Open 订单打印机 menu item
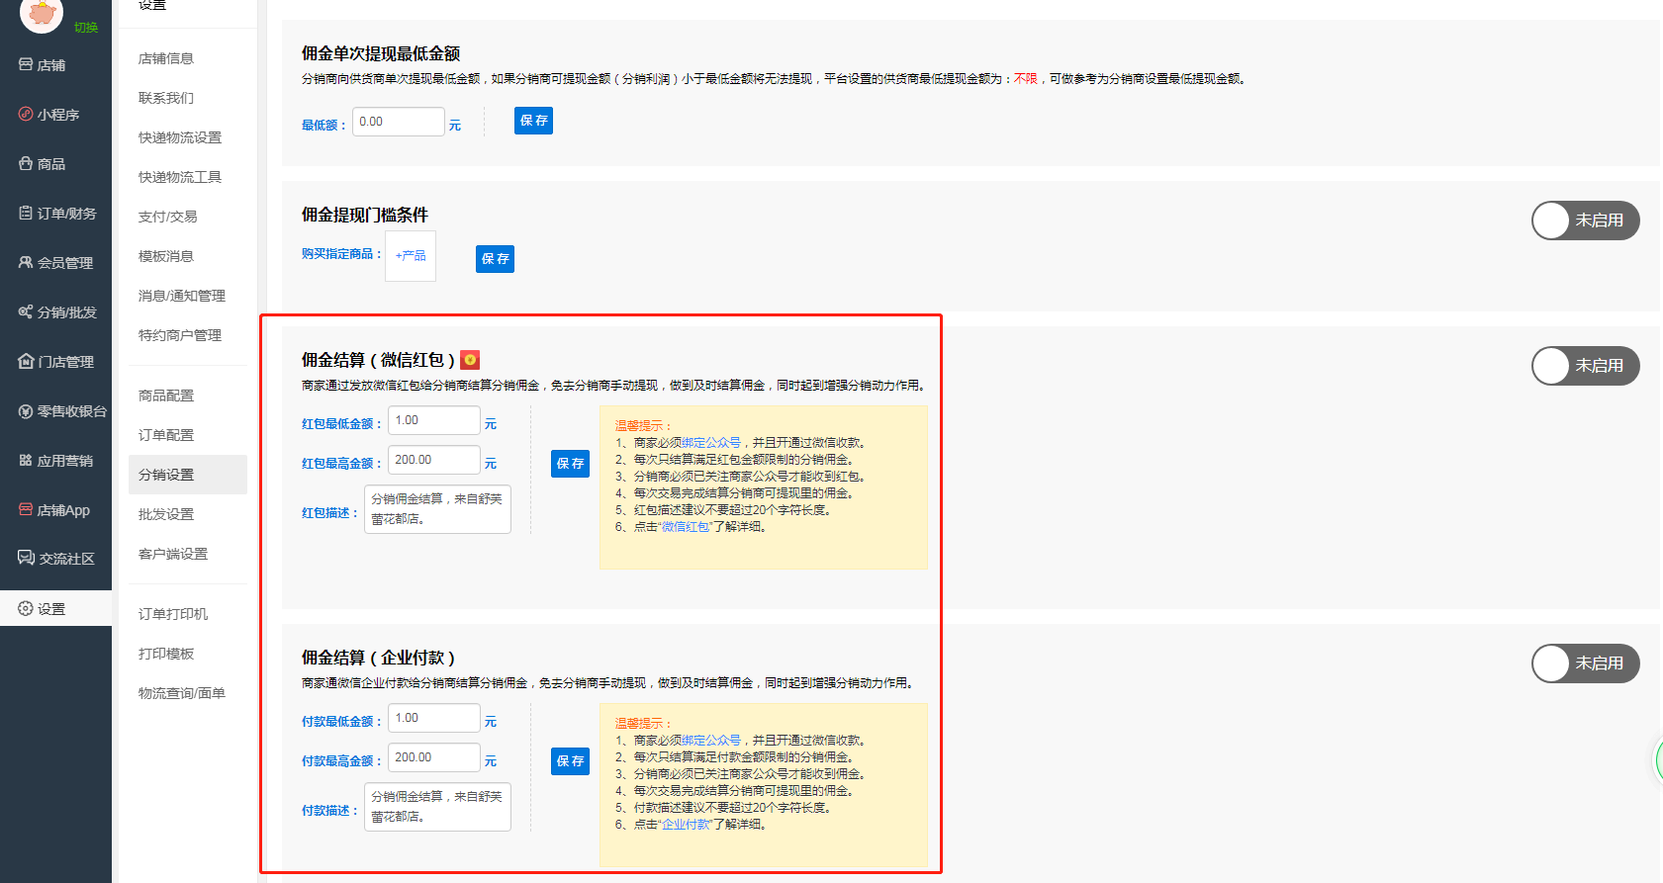 [x=173, y=614]
